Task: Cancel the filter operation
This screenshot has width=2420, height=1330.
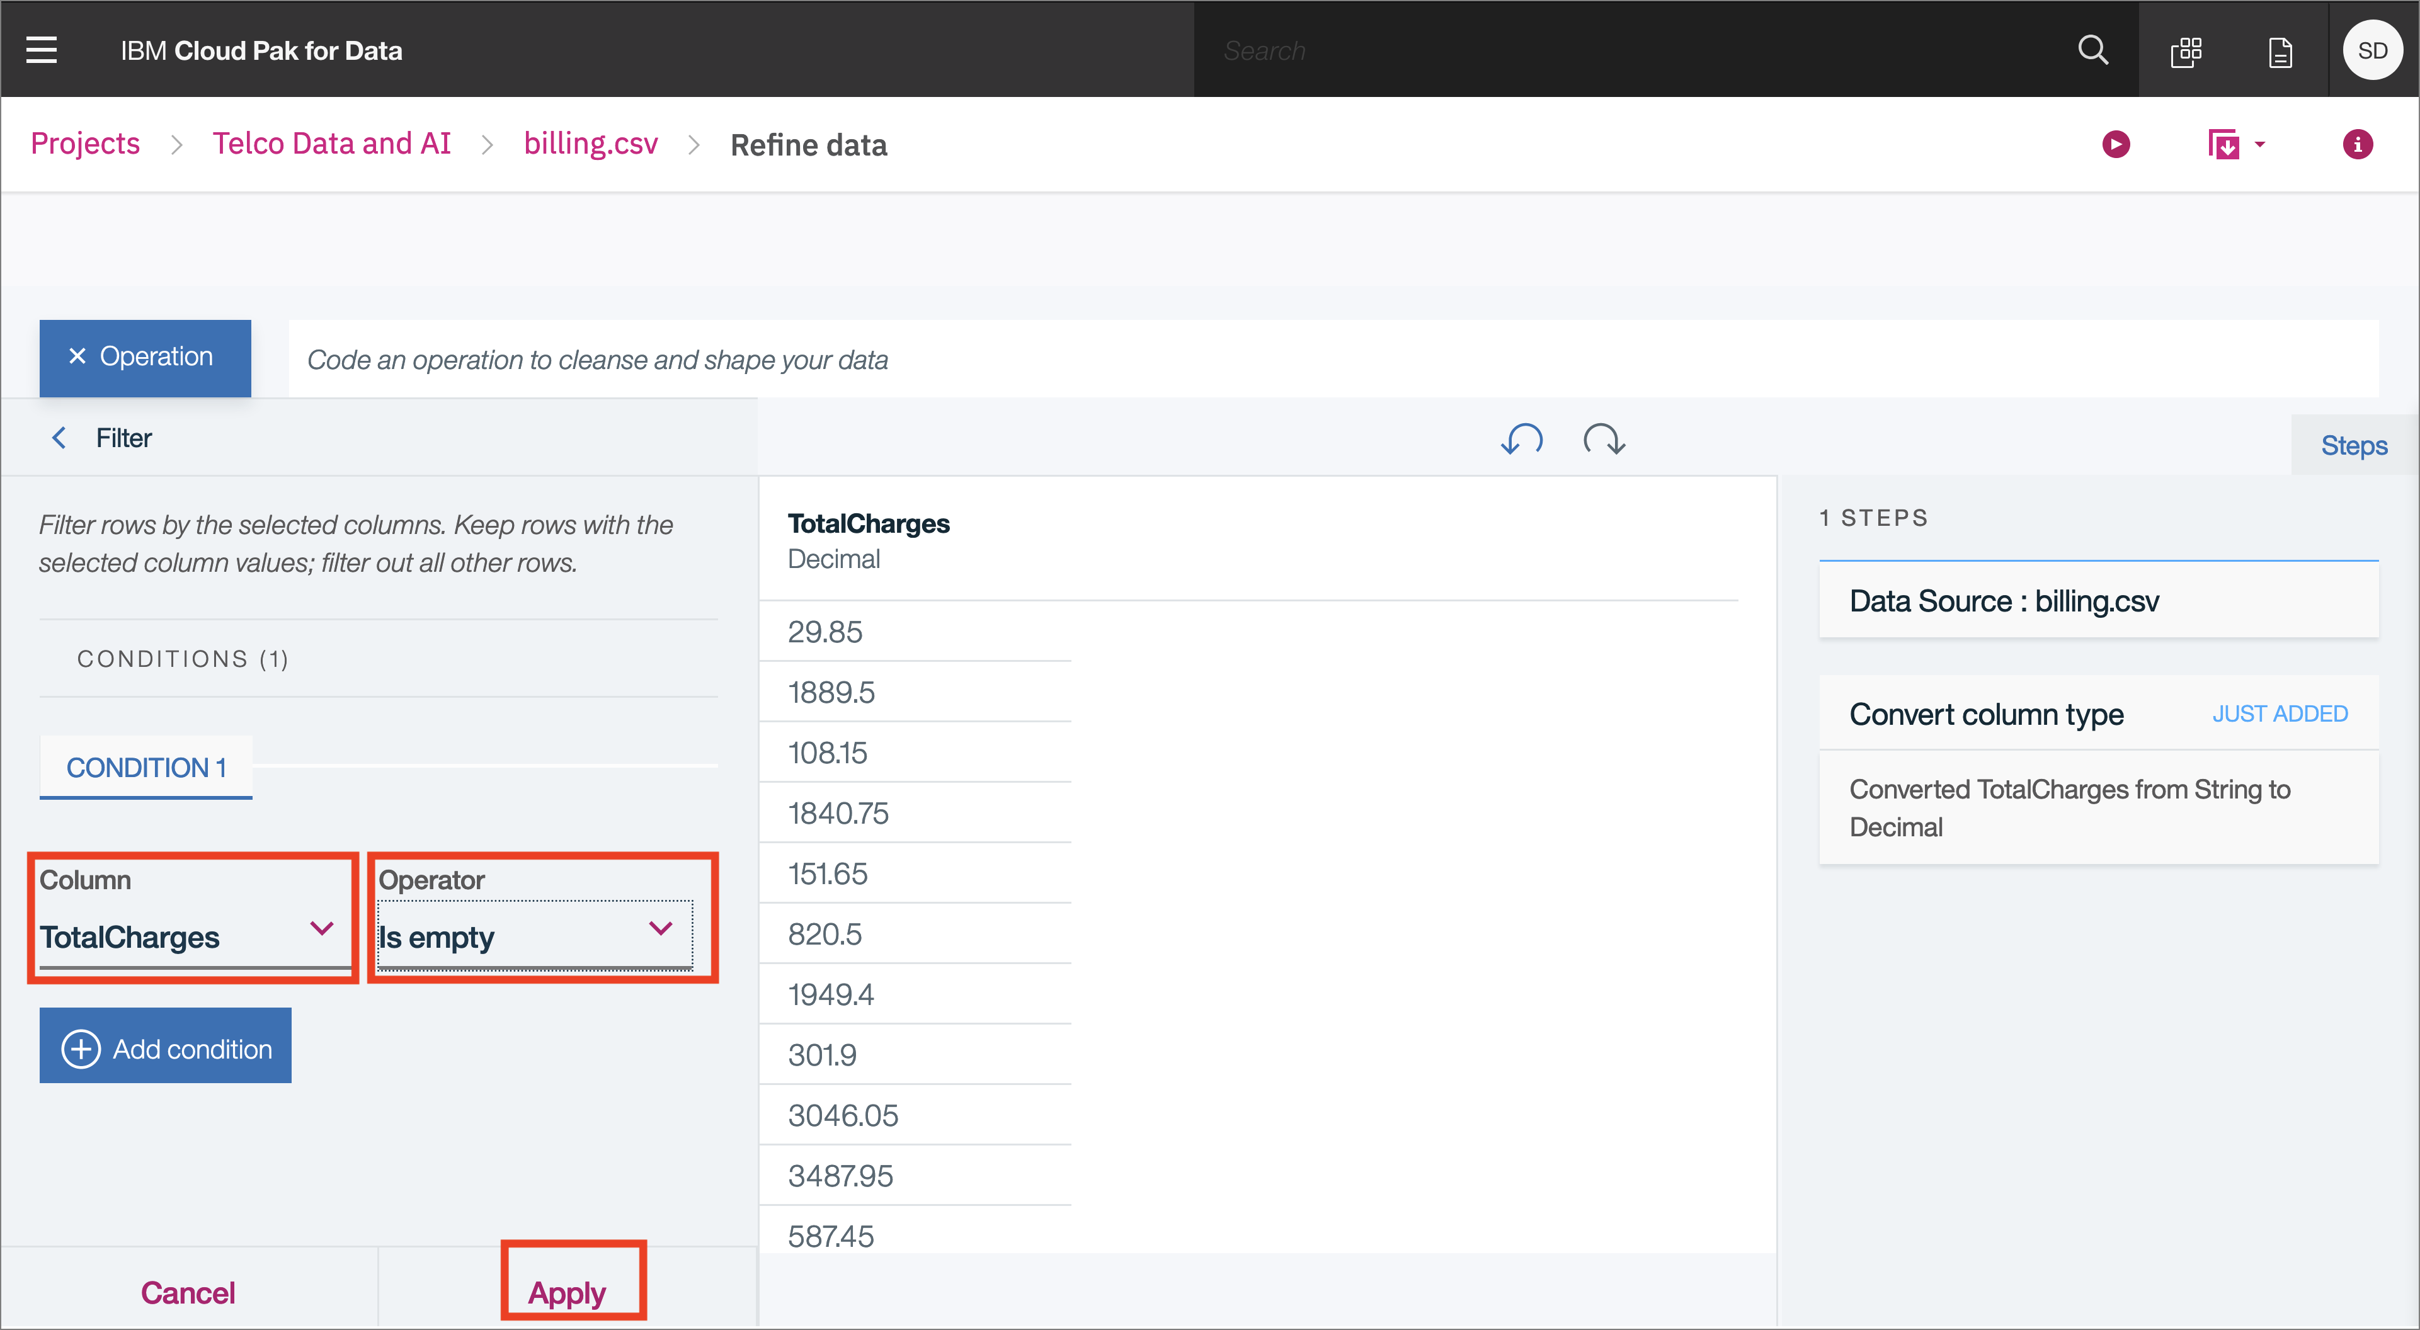Action: [x=188, y=1292]
